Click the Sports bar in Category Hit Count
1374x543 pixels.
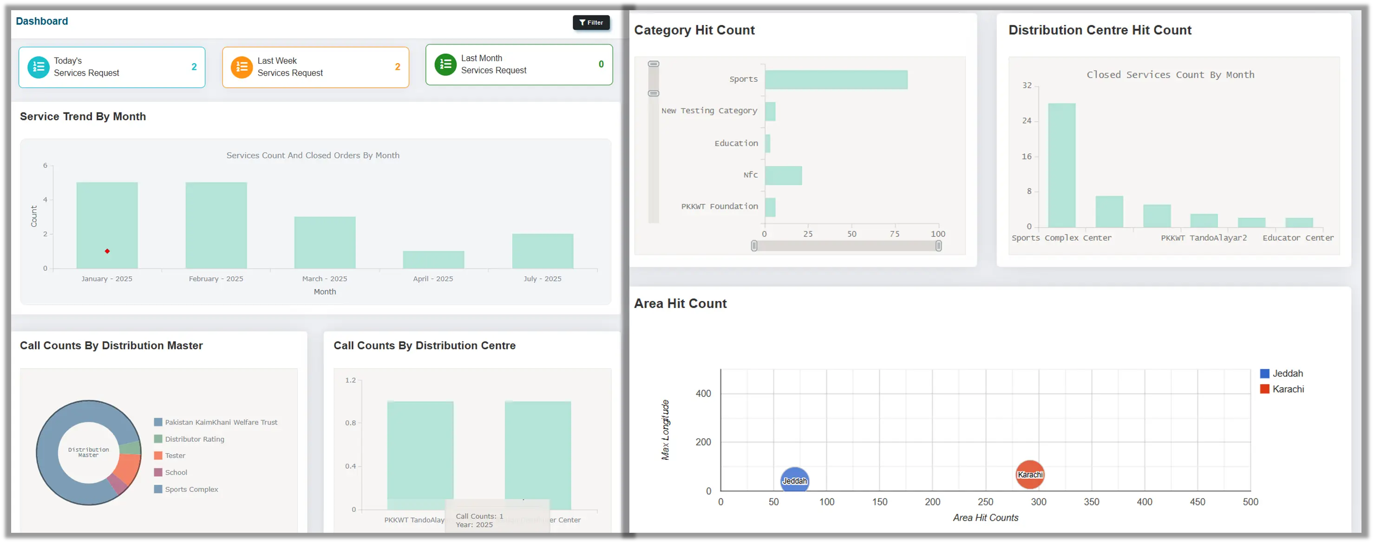836,79
